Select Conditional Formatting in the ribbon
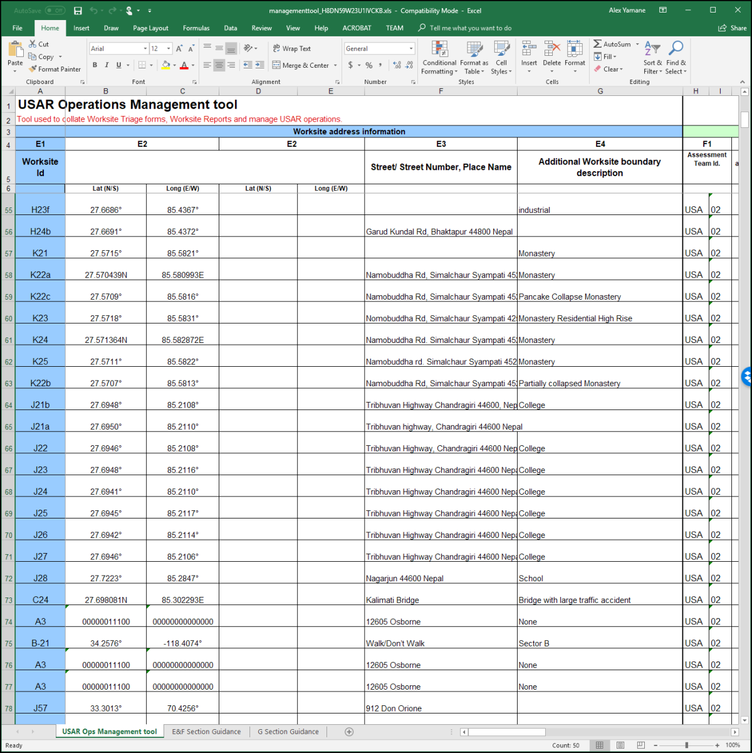Image resolution: width=752 pixels, height=753 pixels. pyautogui.click(x=439, y=56)
